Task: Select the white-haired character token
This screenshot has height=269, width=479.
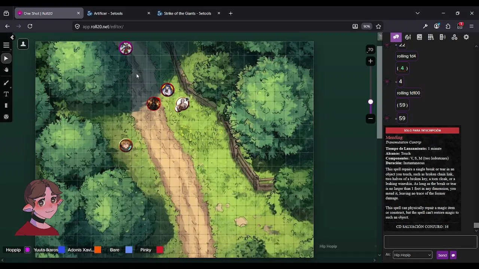Action: coord(182,104)
